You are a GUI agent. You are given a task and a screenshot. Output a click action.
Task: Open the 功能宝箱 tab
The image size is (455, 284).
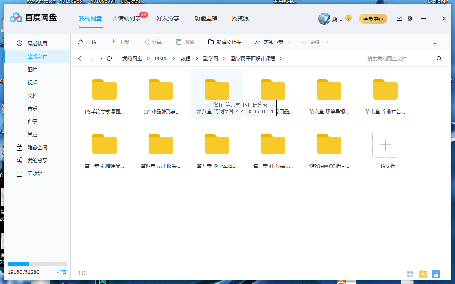[206, 19]
